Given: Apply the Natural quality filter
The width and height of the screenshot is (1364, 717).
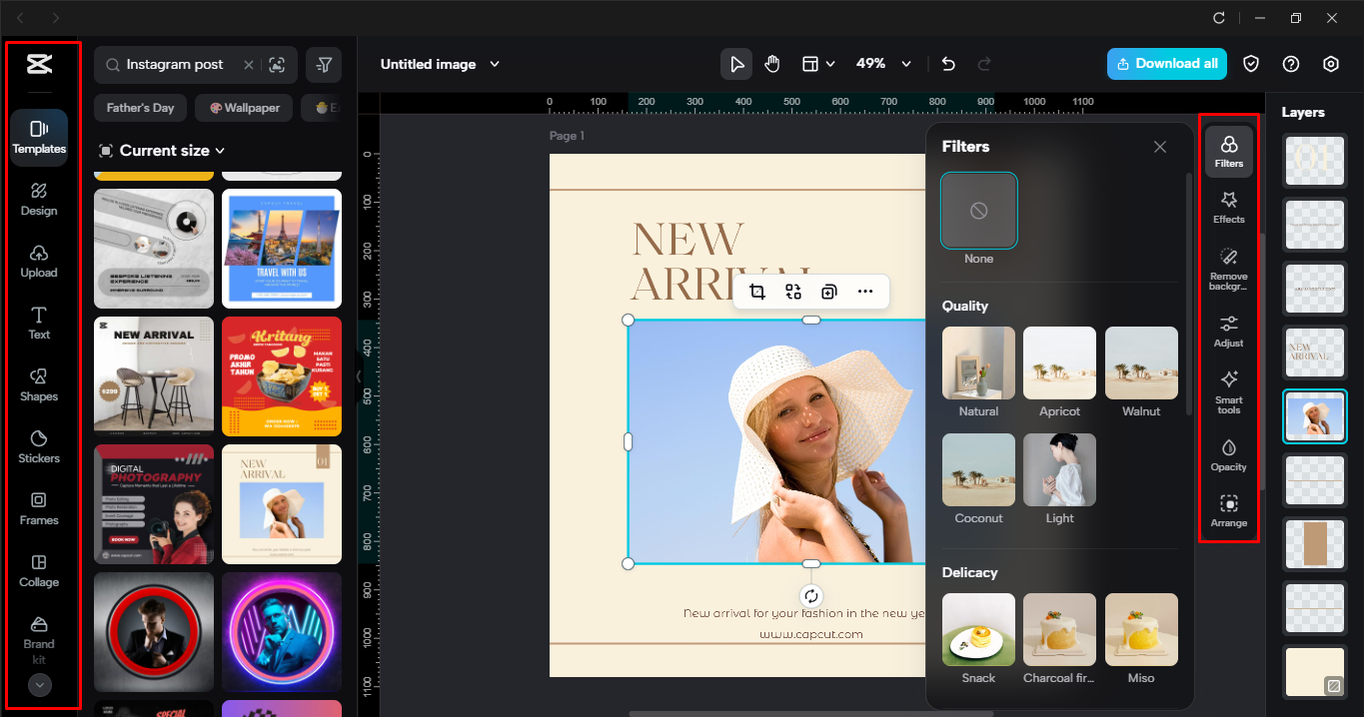Looking at the screenshot, I should pos(977,363).
